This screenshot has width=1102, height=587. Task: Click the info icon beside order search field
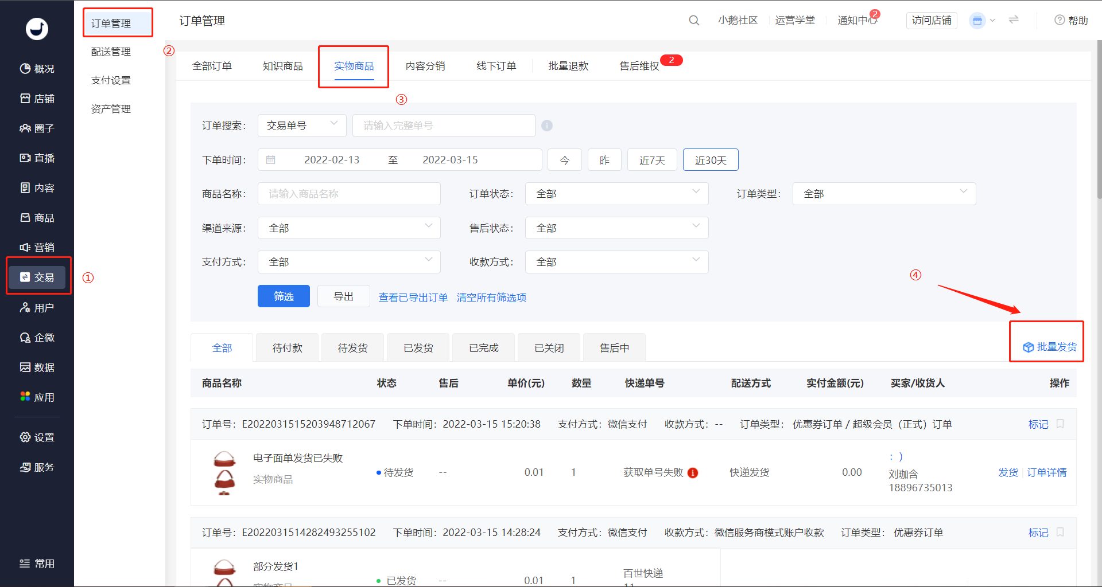547,126
